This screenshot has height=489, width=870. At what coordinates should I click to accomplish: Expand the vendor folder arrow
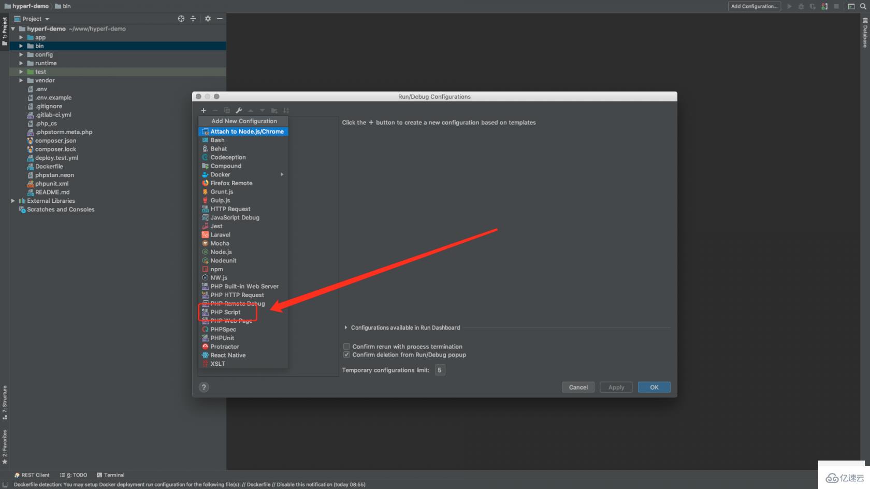click(21, 80)
